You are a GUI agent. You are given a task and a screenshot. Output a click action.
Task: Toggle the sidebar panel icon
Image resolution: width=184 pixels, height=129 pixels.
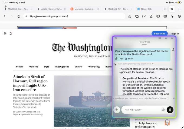click(x=158, y=16)
